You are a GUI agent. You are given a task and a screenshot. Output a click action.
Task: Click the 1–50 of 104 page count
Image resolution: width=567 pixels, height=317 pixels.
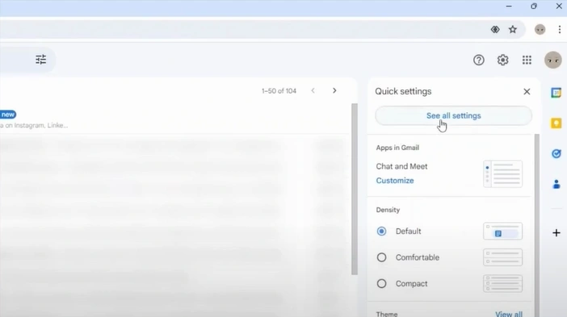coord(279,91)
